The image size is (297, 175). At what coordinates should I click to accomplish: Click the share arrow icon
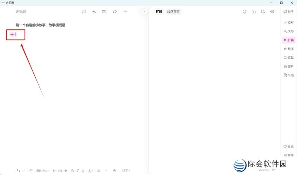[115, 12]
